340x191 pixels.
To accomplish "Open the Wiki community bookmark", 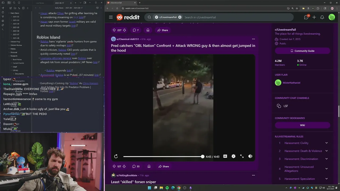I will click(302, 125).
